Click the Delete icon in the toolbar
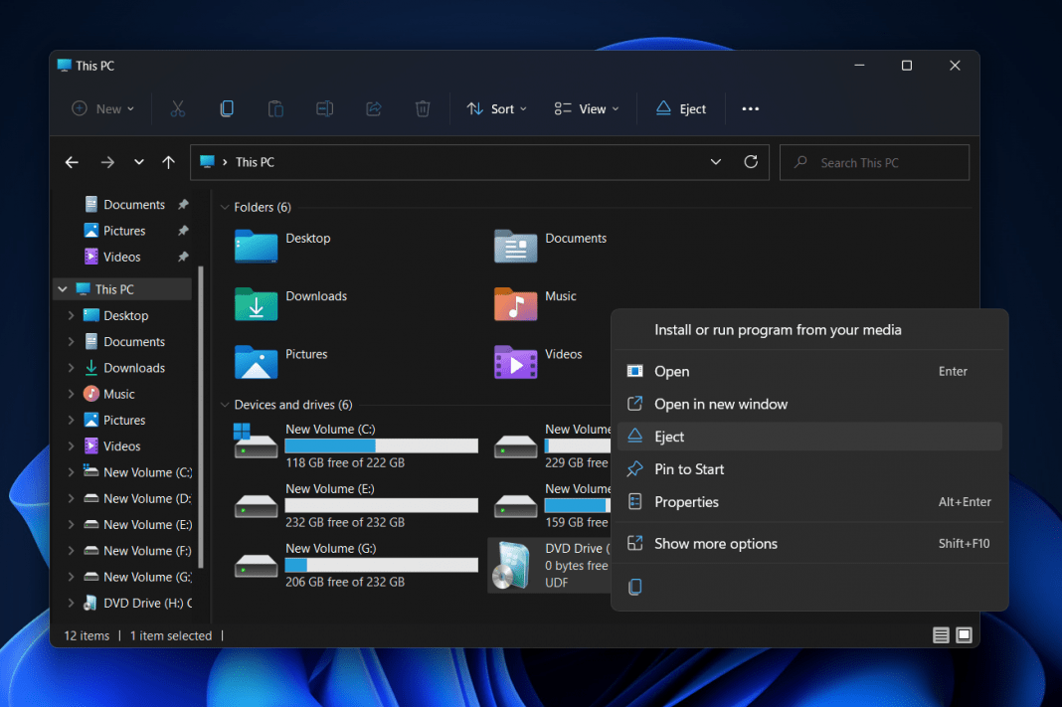 click(x=422, y=108)
